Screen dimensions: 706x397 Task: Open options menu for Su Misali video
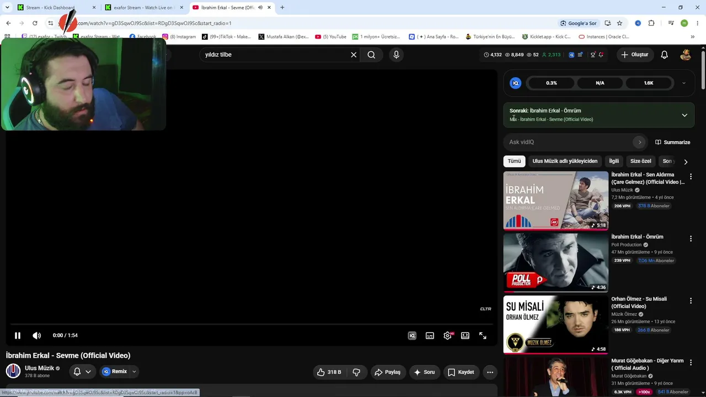(x=691, y=301)
